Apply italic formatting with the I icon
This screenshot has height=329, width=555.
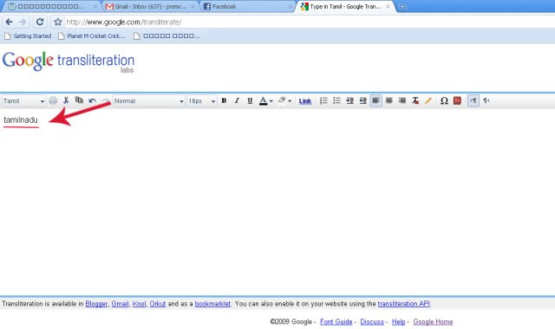(x=237, y=100)
